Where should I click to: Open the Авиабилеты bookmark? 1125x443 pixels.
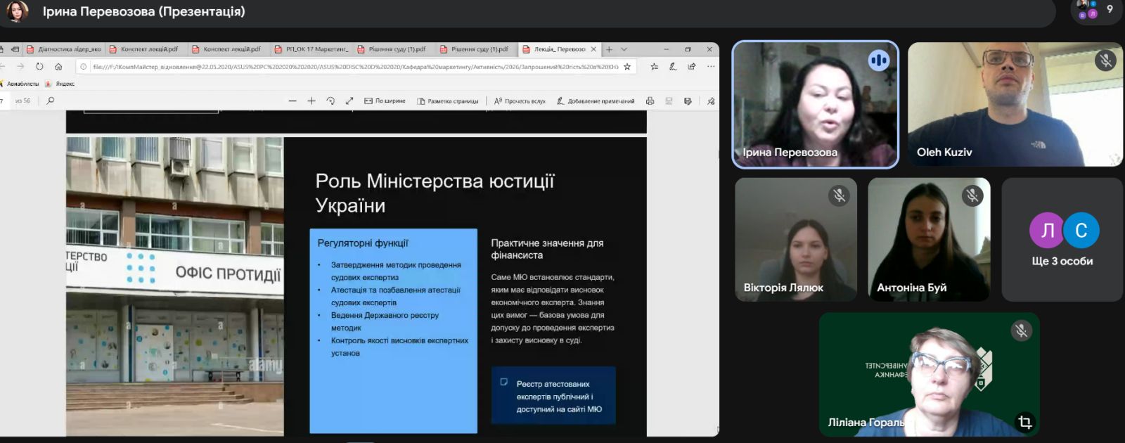coord(20,84)
